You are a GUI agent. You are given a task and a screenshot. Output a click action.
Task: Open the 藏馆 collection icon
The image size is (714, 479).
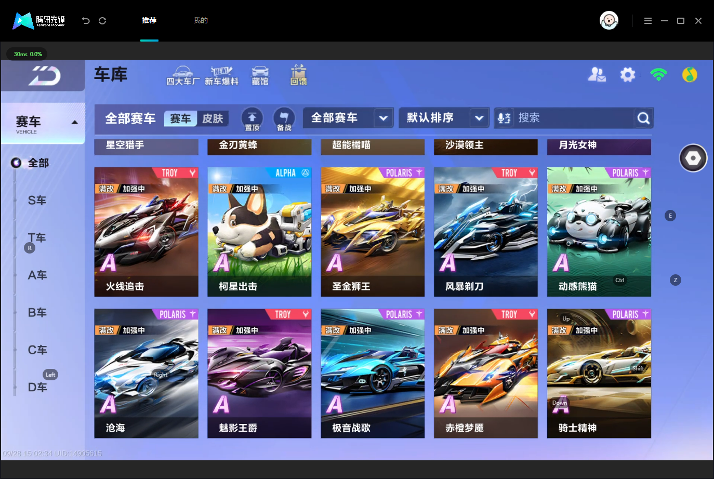(x=260, y=76)
